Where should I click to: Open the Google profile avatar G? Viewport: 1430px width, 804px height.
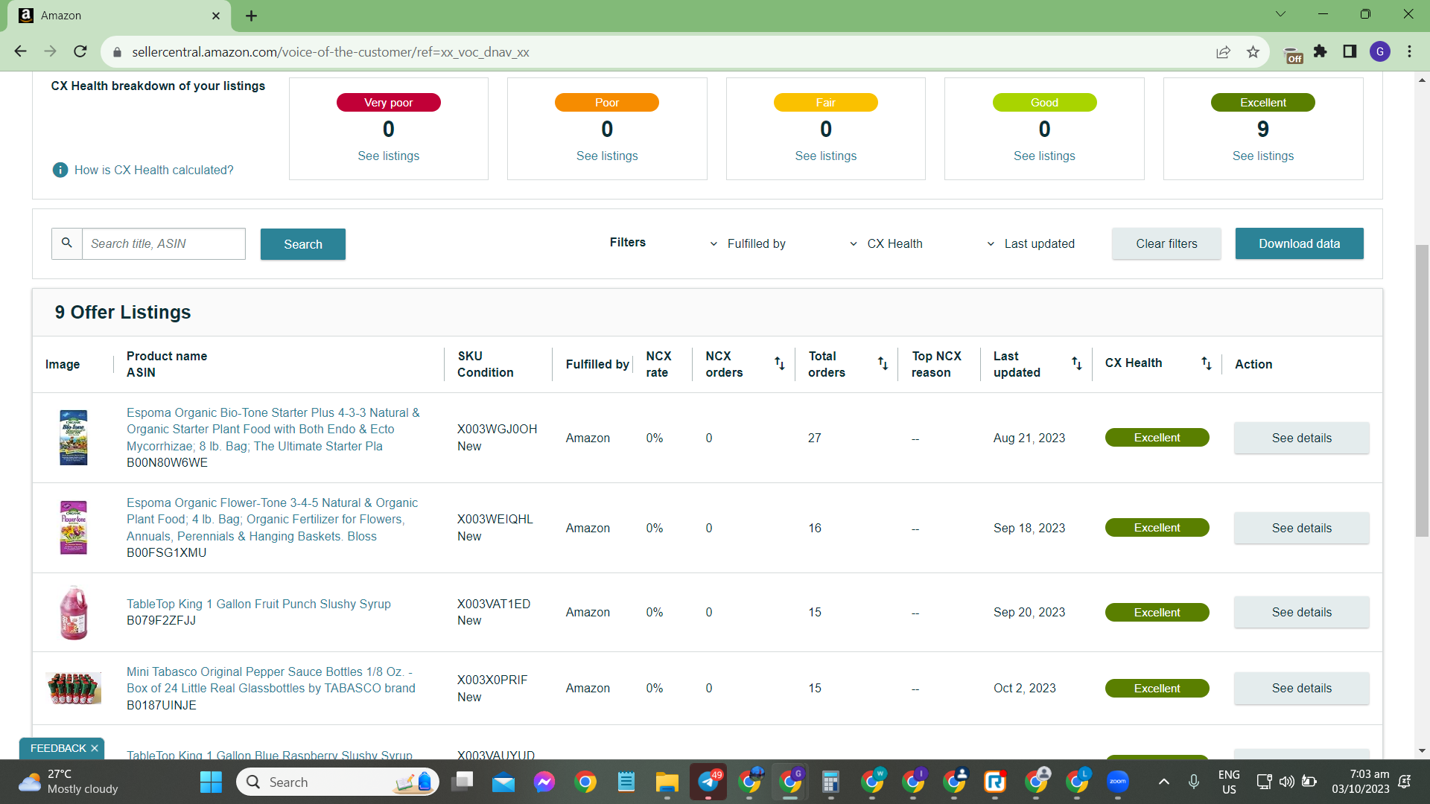tap(1380, 51)
